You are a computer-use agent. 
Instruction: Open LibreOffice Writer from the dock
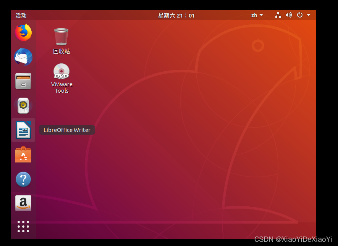(x=23, y=130)
